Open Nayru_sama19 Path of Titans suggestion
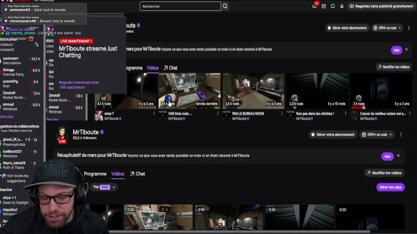 pyautogui.click(x=21, y=165)
